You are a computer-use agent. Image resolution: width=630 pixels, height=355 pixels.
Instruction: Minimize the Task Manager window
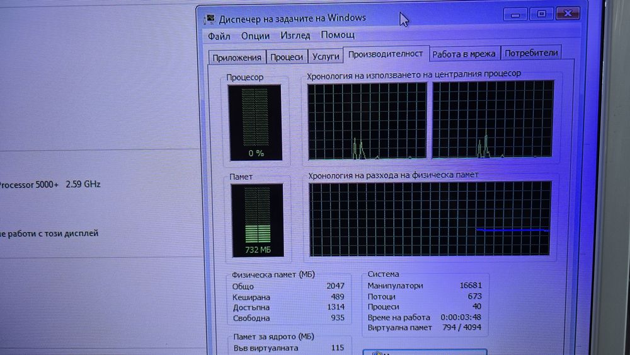click(515, 15)
